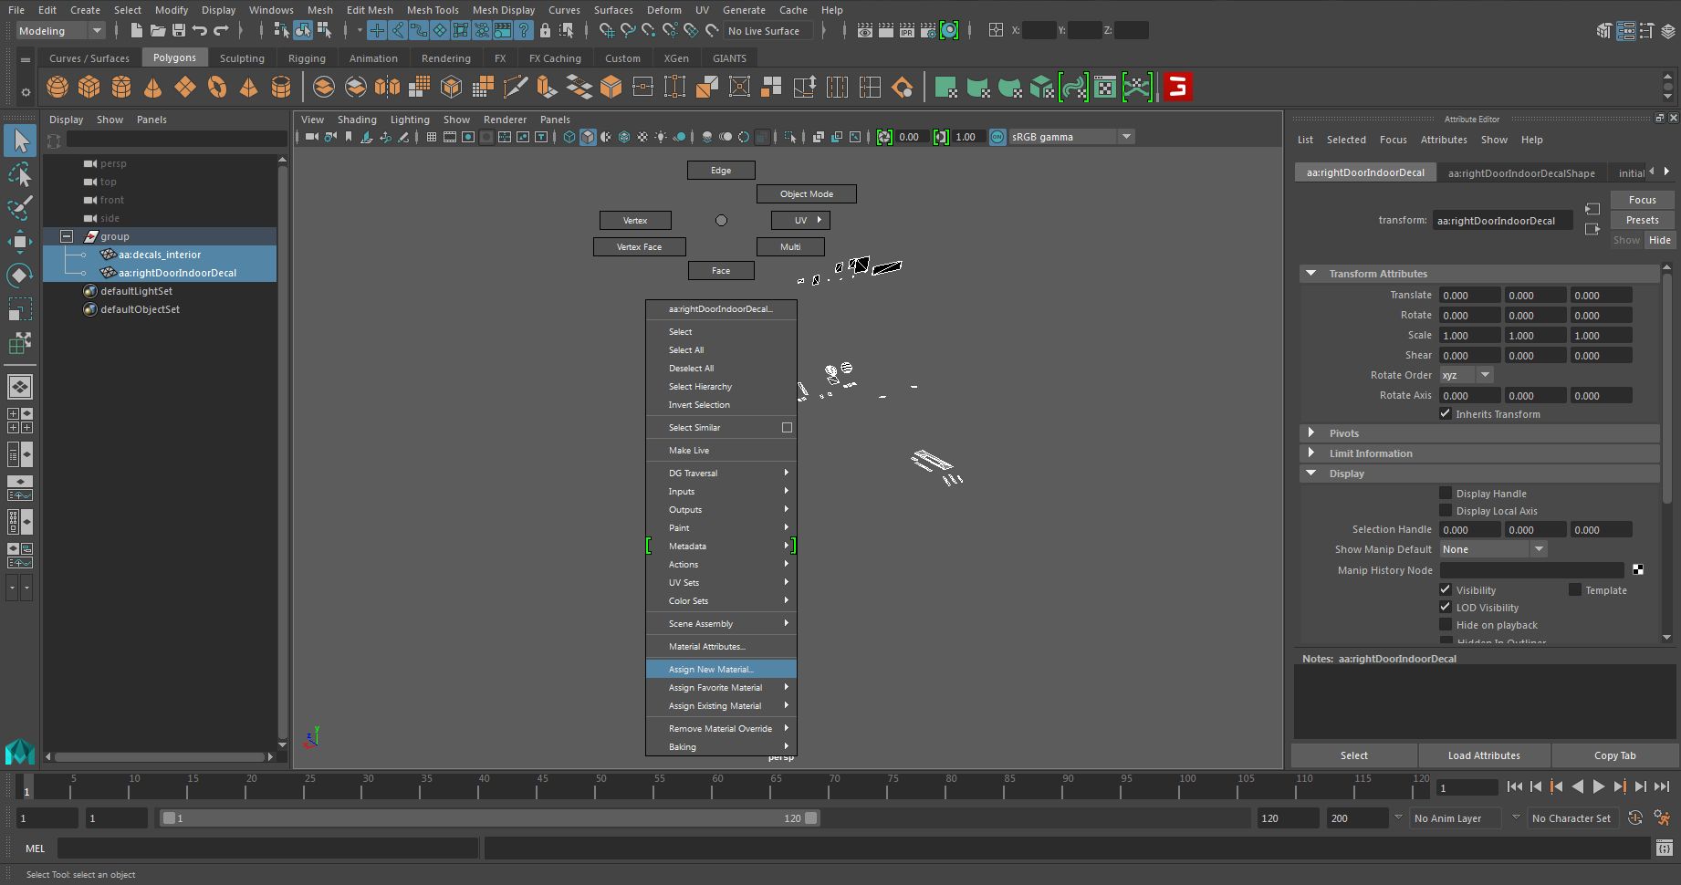Click the Presets button
Screen dimensions: 1681x885
point(1642,220)
